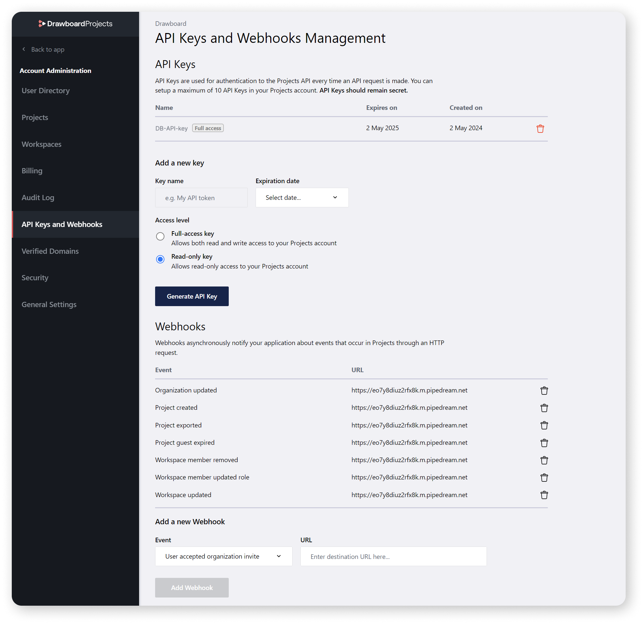The height and width of the screenshot is (624, 644).
Task: Click the Drawboard Projects logo
Action: pos(75,24)
